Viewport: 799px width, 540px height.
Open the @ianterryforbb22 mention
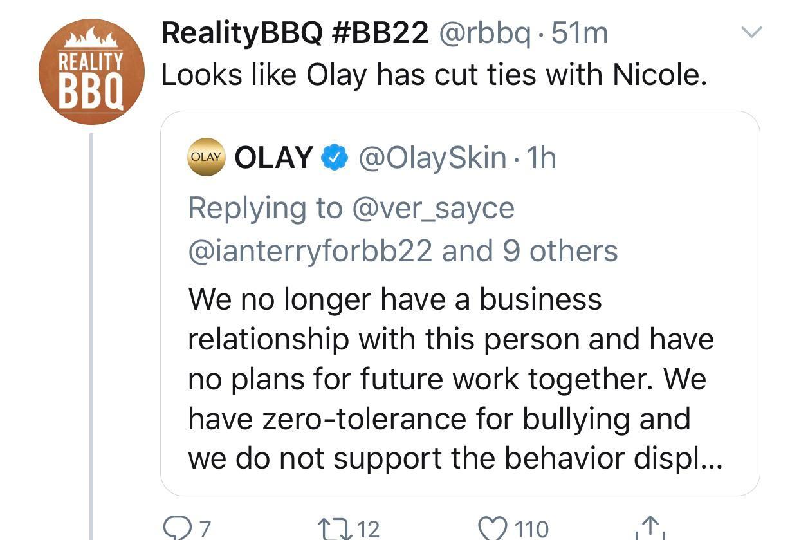coord(309,250)
